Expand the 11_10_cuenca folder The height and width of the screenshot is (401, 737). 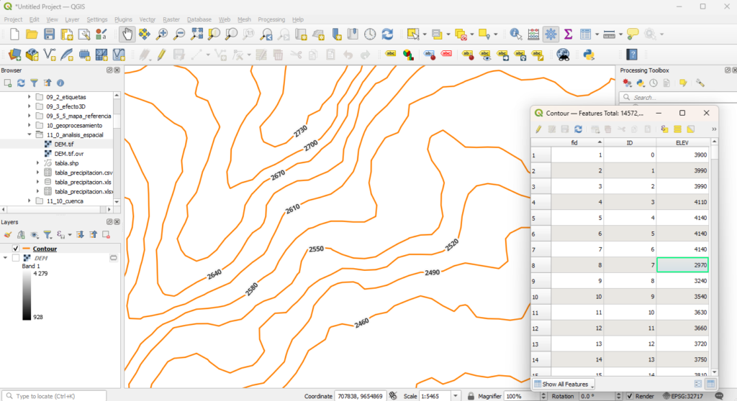pos(30,201)
